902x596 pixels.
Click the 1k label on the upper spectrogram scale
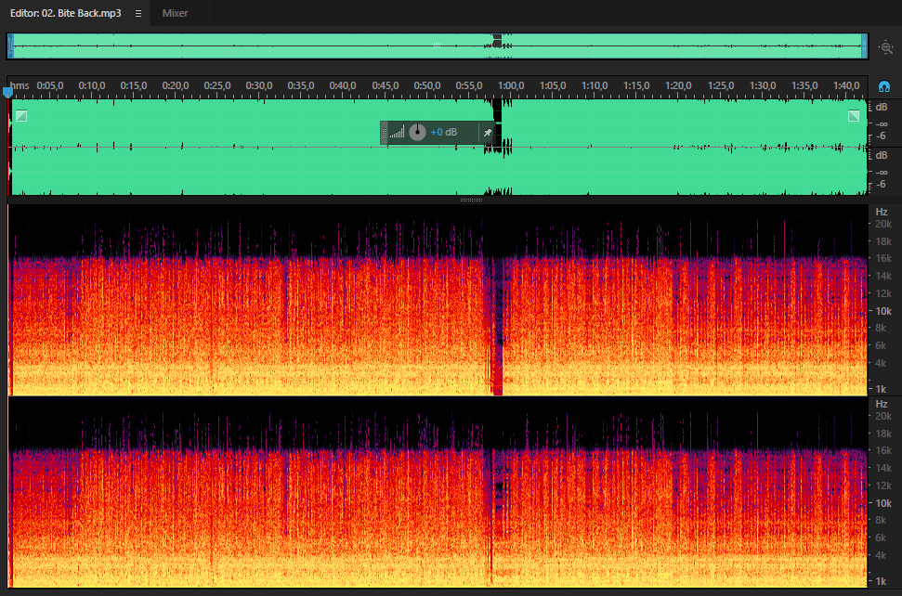coord(881,389)
